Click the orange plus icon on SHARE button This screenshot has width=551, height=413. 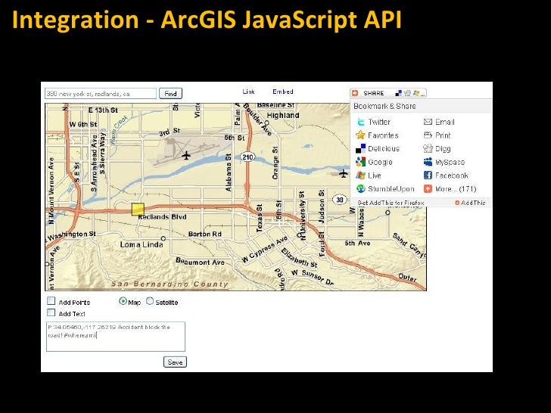(355, 93)
